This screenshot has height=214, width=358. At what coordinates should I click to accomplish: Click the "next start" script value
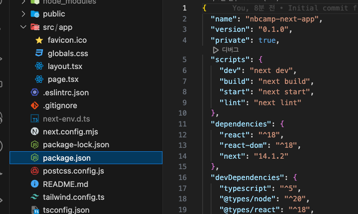[284, 92]
